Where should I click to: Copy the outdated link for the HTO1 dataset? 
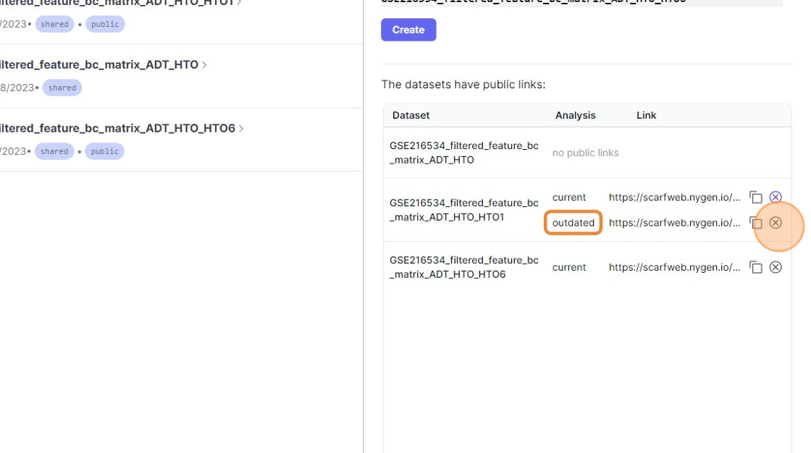(x=756, y=223)
